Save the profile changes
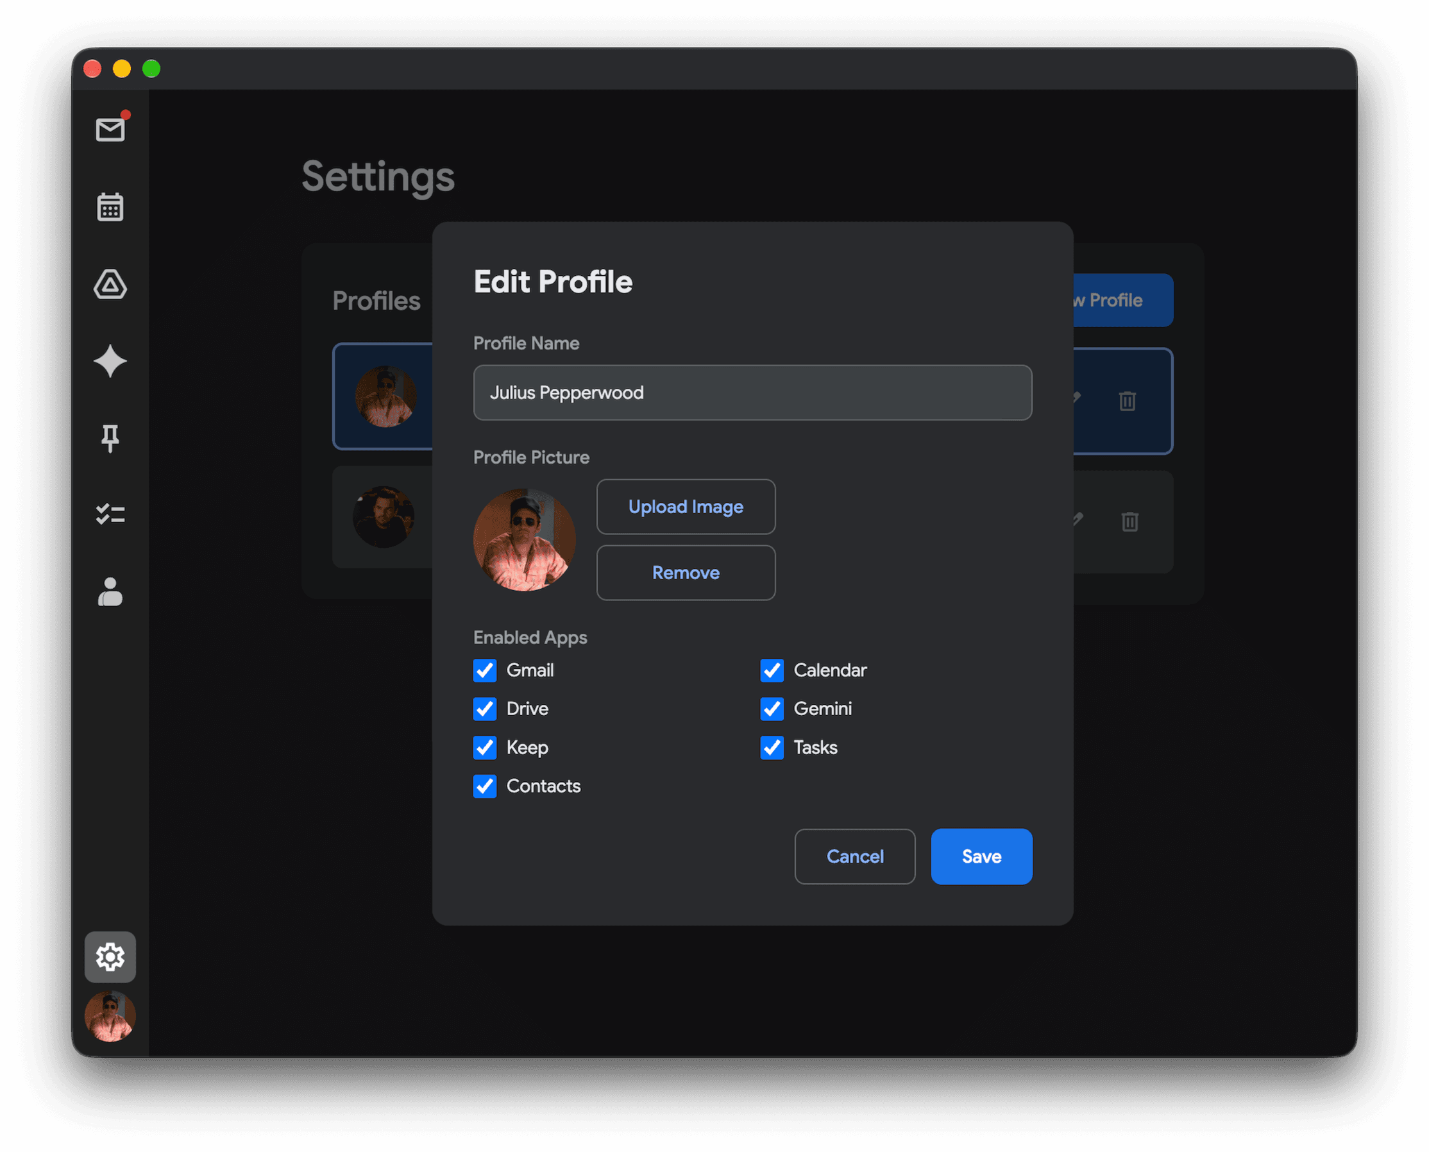Image resolution: width=1429 pixels, height=1152 pixels. (982, 857)
